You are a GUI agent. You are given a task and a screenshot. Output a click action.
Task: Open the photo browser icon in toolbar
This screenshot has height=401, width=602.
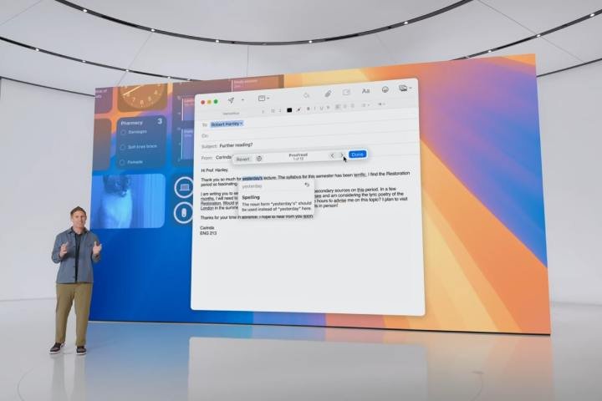[x=402, y=89]
